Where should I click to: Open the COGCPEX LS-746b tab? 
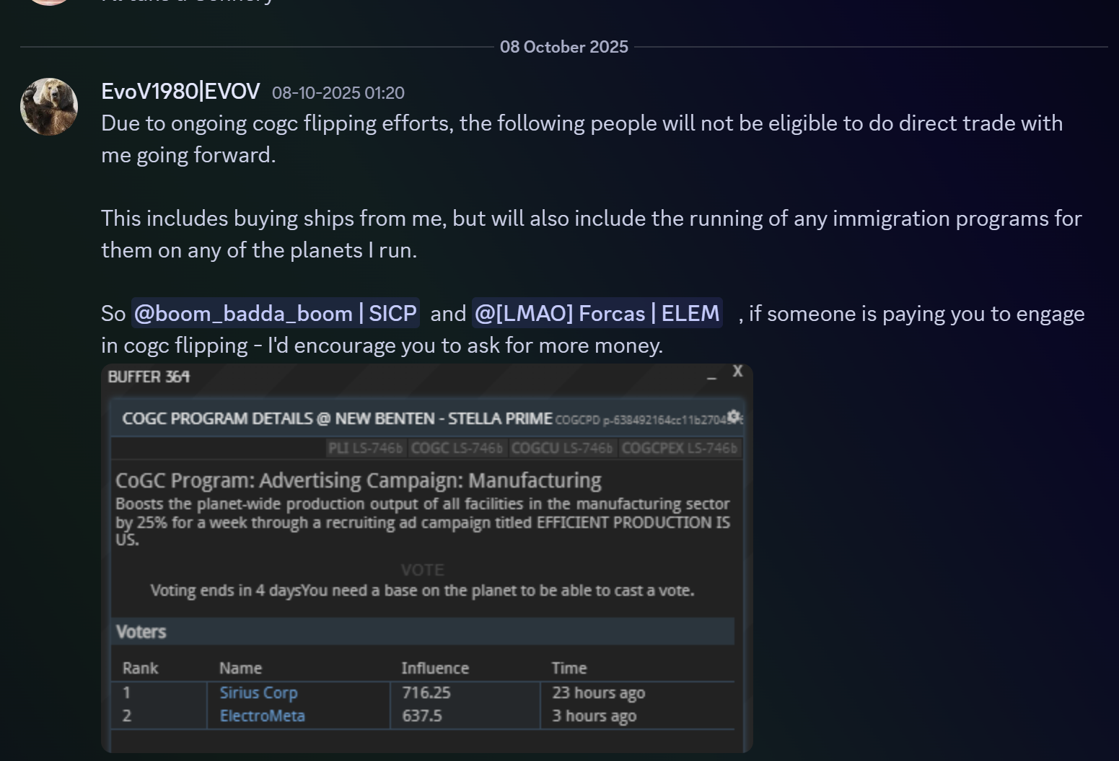click(679, 449)
